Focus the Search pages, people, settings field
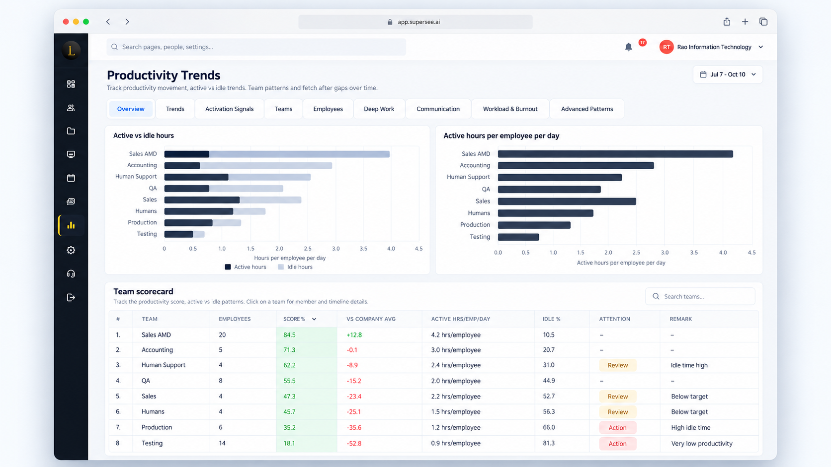The width and height of the screenshot is (831, 467). pyautogui.click(x=256, y=47)
